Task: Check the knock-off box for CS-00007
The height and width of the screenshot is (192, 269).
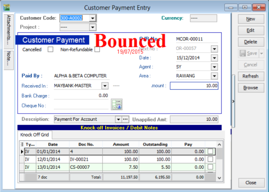Action: [x=210, y=167]
